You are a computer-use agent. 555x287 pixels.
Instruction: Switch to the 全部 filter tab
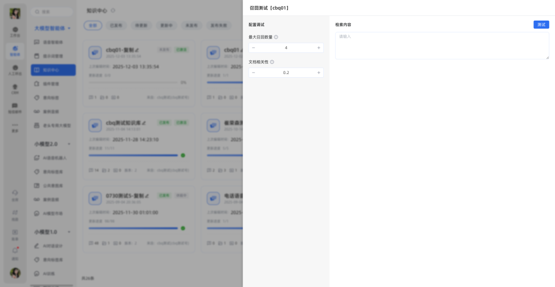(92, 25)
